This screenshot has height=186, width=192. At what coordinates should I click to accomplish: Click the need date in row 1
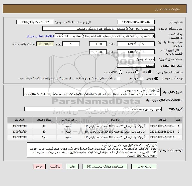tap(20, 126)
